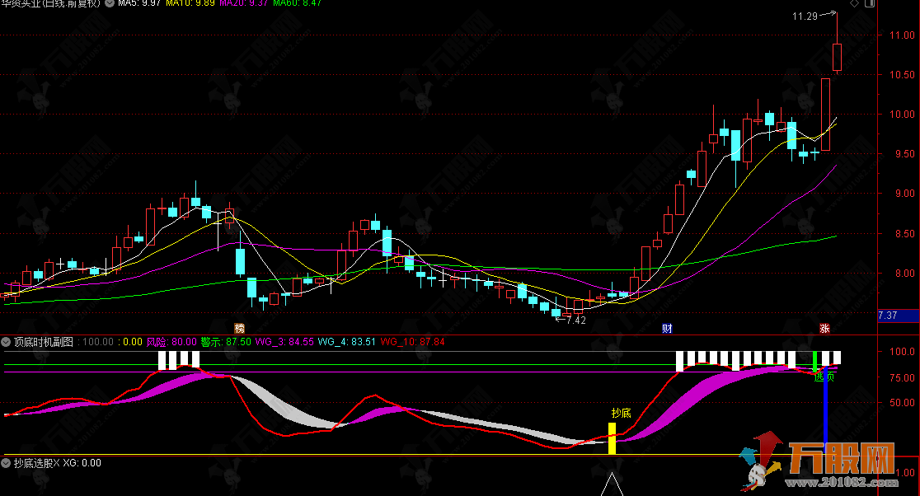Image resolution: width=920 pixels, height=496 pixels.
Task: Click the 11.29 high price annotation
Action: point(804,16)
